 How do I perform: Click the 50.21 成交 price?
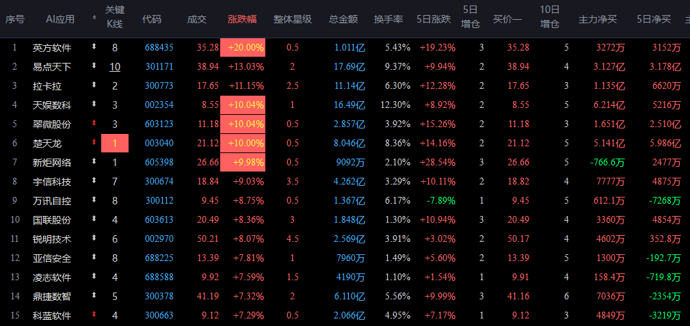click(x=208, y=239)
